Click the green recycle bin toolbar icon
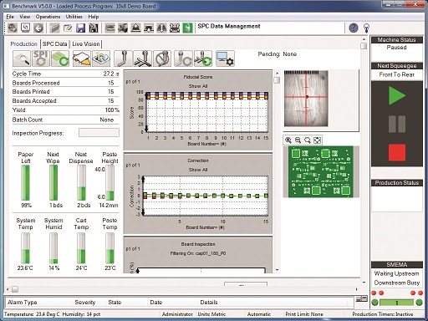 click(x=187, y=28)
